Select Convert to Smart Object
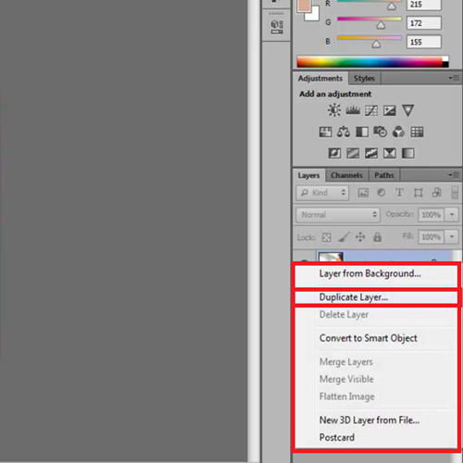Image resolution: width=463 pixels, height=463 pixels. pyautogui.click(x=369, y=338)
